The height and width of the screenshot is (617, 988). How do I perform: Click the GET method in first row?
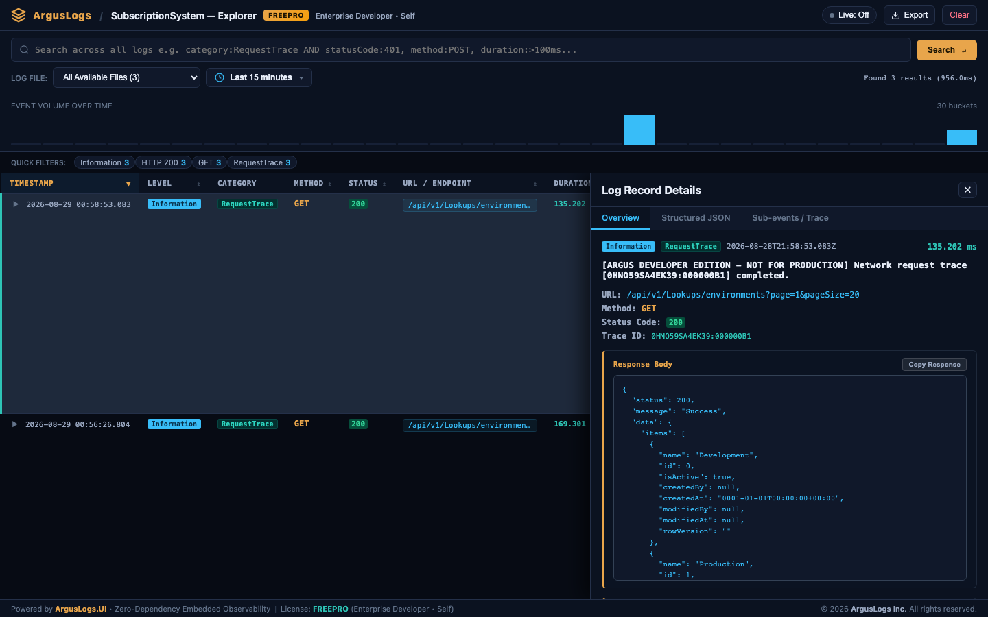click(301, 204)
